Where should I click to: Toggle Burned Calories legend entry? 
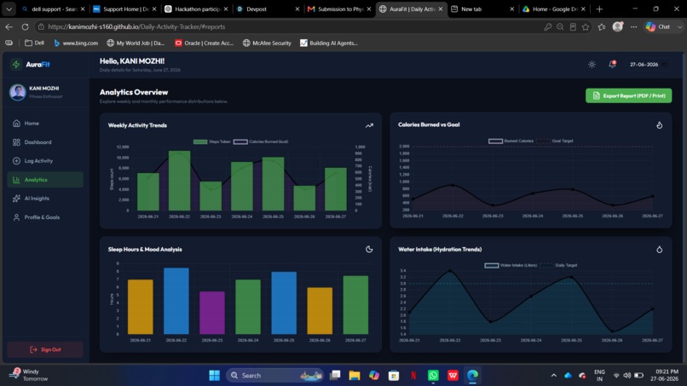511,141
